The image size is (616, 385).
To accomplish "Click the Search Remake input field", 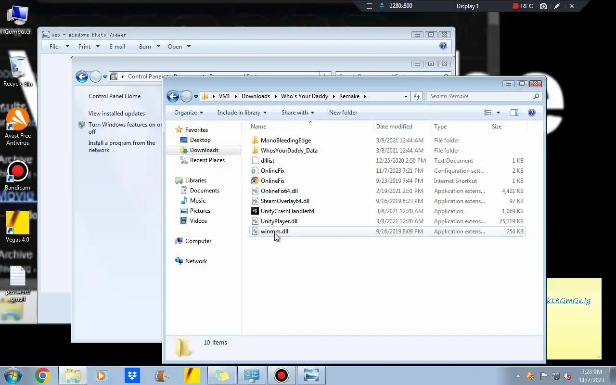I will pyautogui.click(x=484, y=96).
